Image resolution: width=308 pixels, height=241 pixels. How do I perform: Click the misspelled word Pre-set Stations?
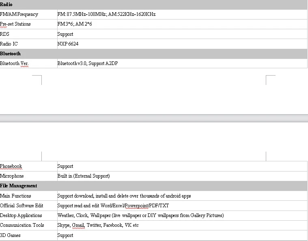[x=15, y=24]
